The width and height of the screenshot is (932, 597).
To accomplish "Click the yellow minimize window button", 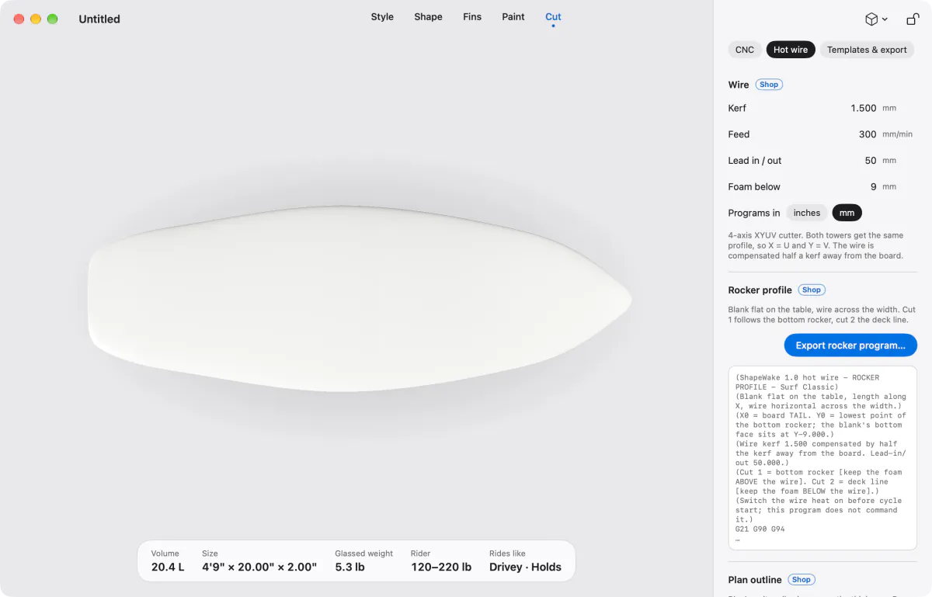I will point(36,19).
